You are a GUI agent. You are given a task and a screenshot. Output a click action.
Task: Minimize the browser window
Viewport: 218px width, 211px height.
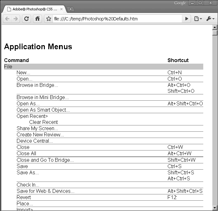pos(192,3)
